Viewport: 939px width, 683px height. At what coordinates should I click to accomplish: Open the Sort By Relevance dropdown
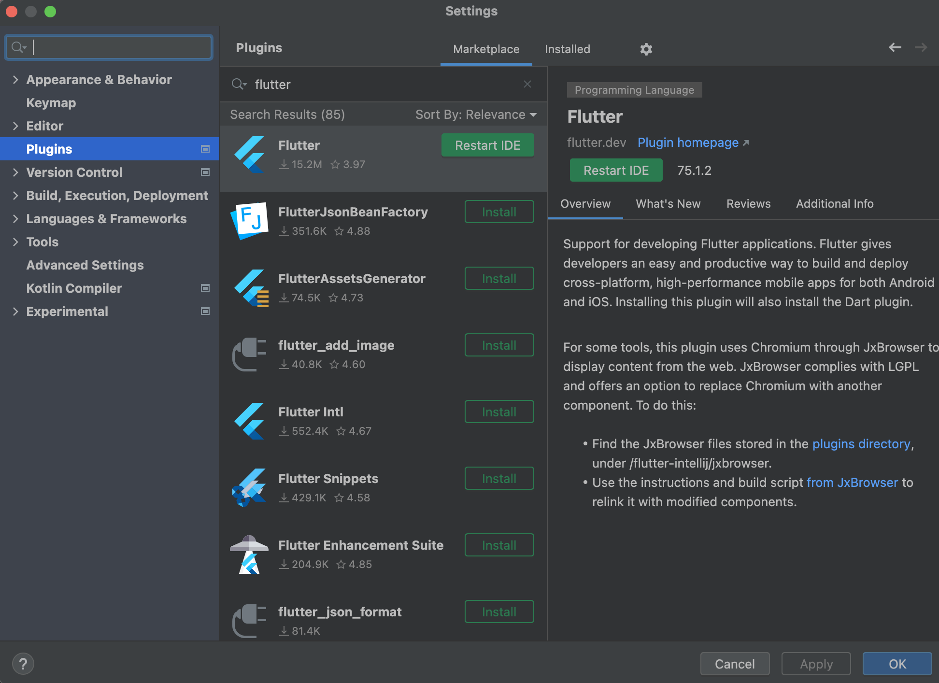coord(476,114)
